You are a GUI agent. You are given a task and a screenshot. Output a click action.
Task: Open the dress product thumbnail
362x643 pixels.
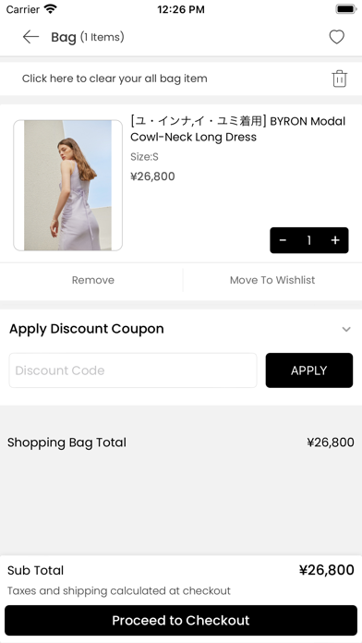point(68,186)
